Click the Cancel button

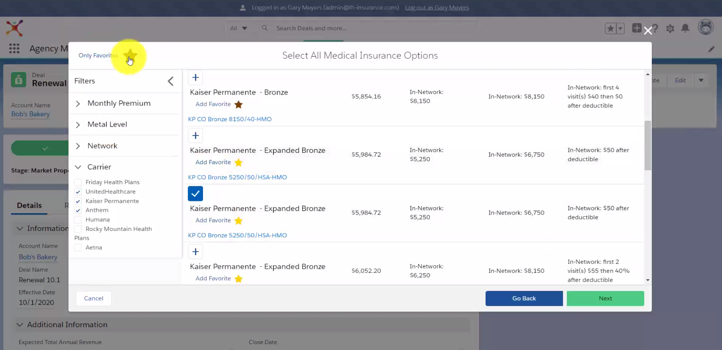[x=94, y=298]
